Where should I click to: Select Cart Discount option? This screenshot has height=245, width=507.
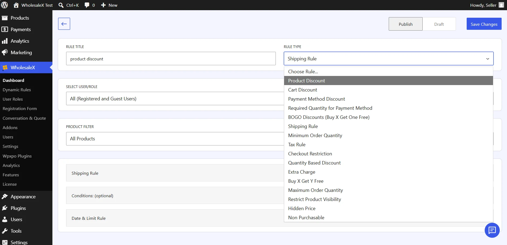tap(388, 90)
